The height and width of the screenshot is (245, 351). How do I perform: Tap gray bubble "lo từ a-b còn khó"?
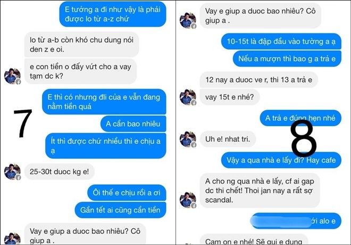point(81,44)
